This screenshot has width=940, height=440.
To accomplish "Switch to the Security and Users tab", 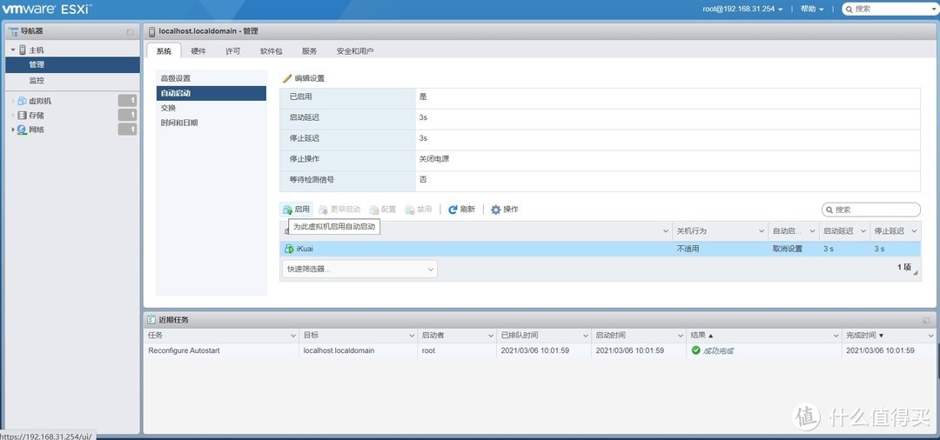I will pyautogui.click(x=355, y=51).
